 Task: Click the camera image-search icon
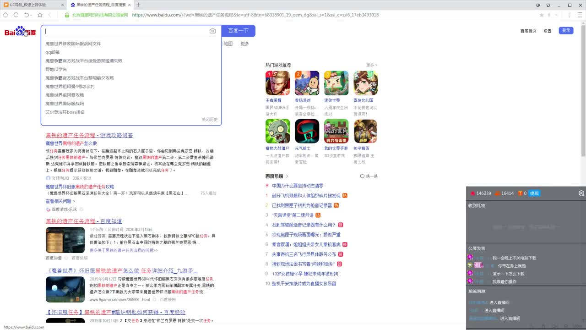[x=212, y=31]
